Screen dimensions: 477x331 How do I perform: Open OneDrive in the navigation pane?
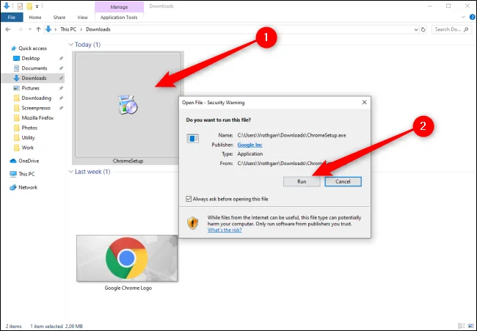pyautogui.click(x=28, y=160)
